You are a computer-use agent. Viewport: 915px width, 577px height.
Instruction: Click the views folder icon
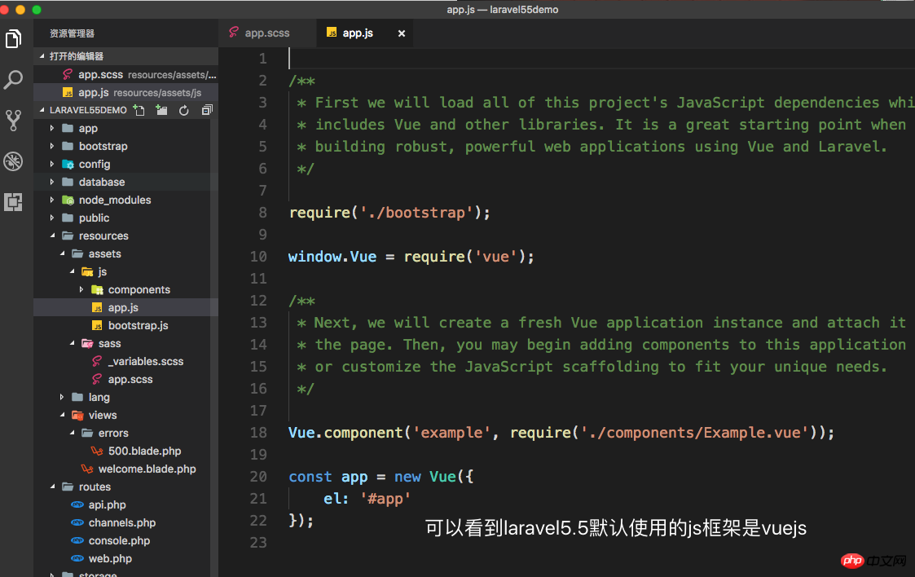click(x=77, y=416)
